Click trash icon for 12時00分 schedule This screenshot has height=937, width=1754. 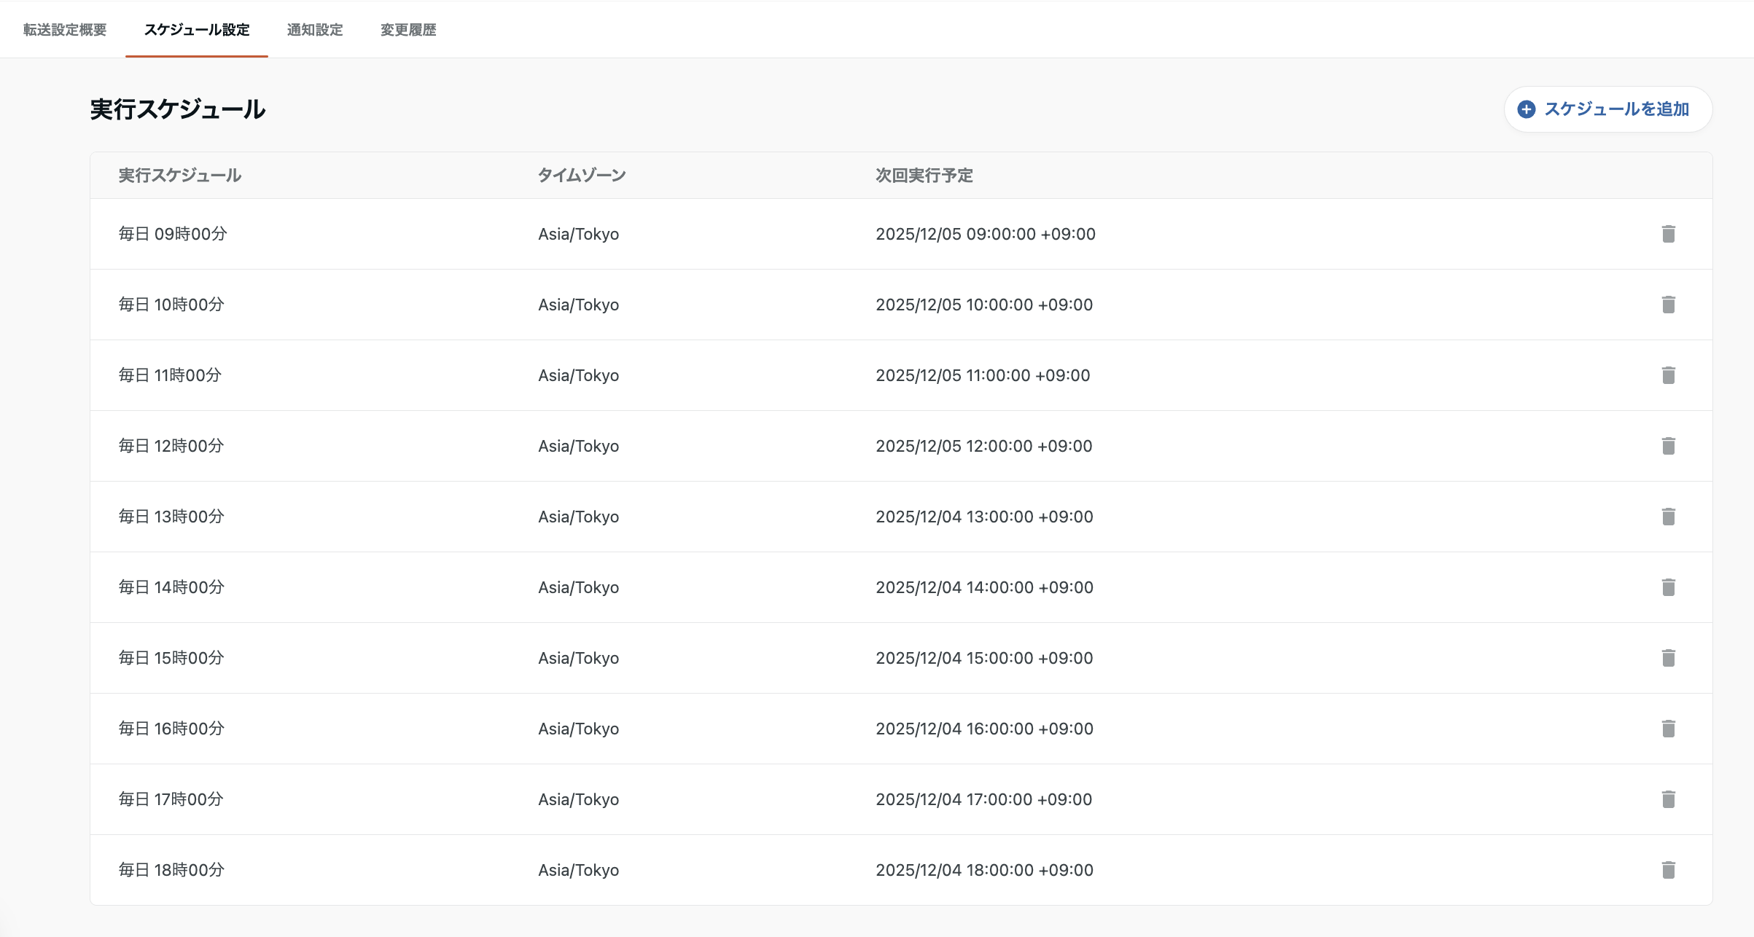tap(1668, 446)
